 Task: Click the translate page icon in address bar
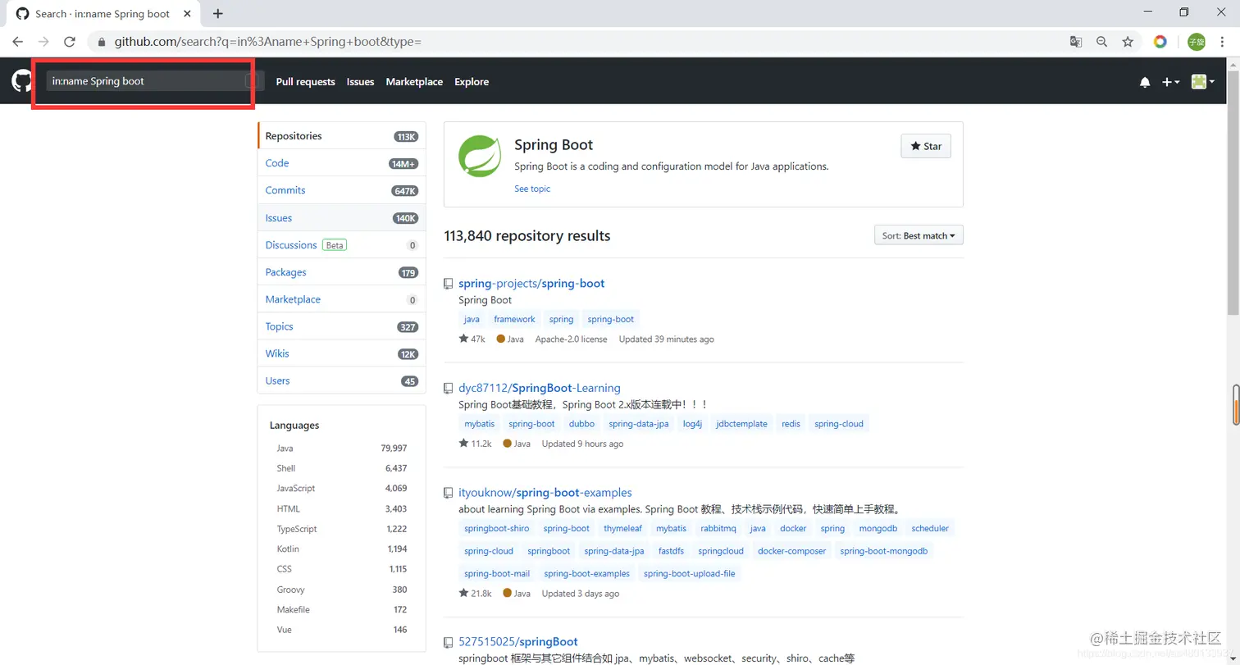pos(1076,42)
